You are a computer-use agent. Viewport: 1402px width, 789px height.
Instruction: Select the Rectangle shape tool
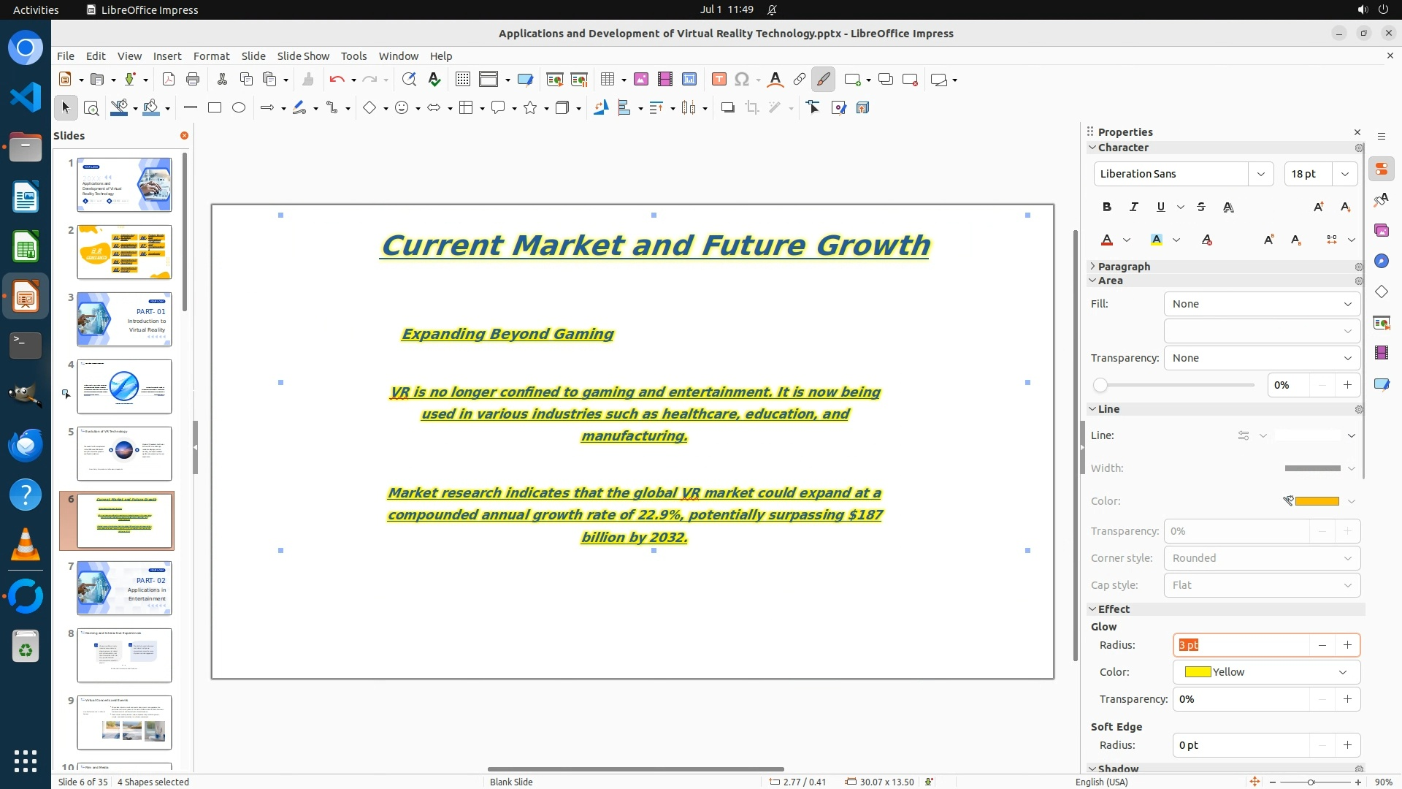tap(215, 107)
